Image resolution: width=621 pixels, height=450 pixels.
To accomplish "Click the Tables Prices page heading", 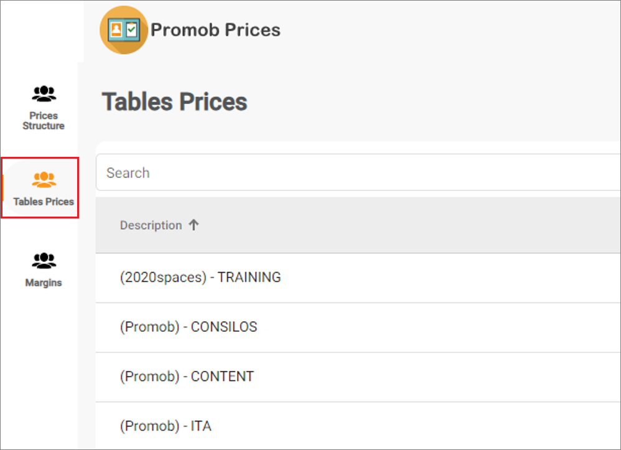I will coord(174,102).
